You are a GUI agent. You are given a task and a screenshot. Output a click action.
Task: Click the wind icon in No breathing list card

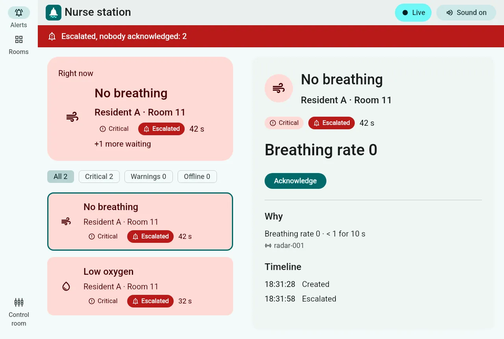point(66,222)
